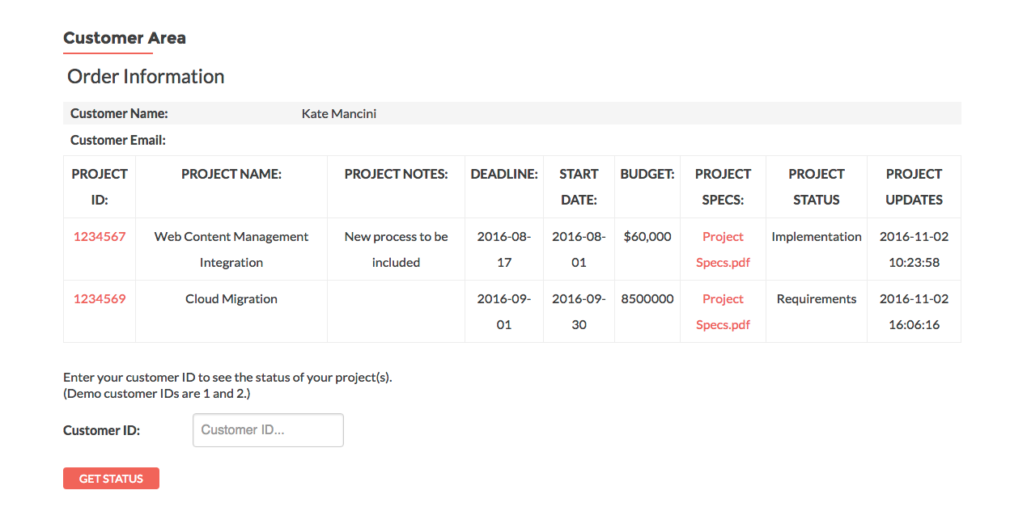This screenshot has width=1027, height=524.
Task: Click the $60,000 budget cell
Action: [x=647, y=237]
